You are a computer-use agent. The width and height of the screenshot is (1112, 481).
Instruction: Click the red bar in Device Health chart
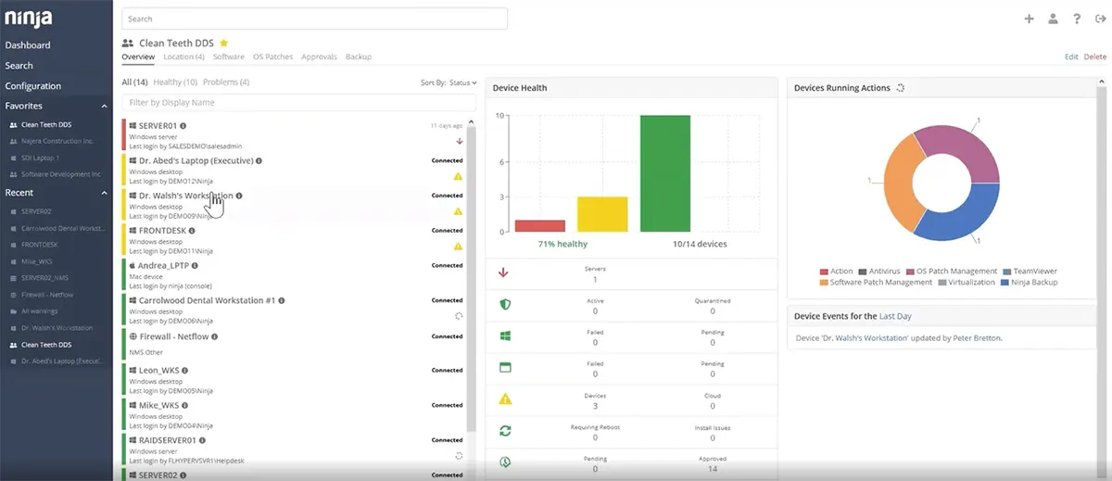539,225
